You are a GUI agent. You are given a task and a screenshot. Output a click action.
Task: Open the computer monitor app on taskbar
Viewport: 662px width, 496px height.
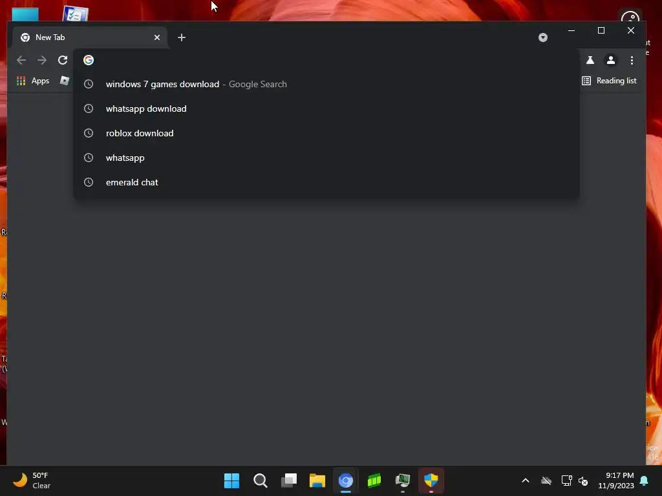(x=402, y=480)
